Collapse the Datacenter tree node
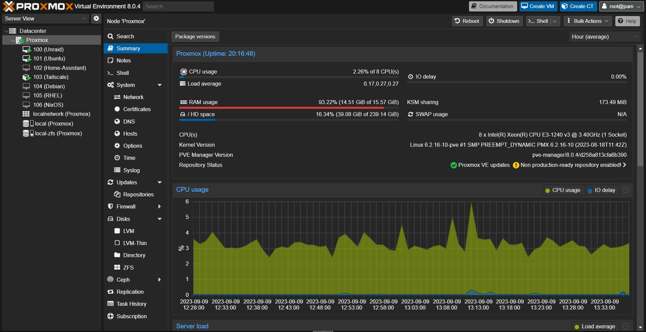 (6, 31)
